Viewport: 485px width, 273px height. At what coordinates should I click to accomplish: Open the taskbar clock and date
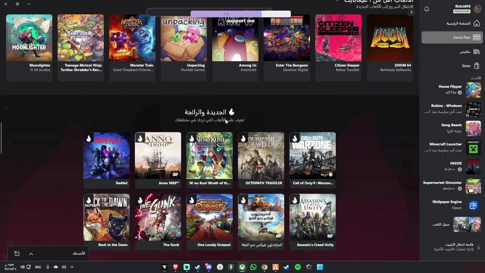10,267
